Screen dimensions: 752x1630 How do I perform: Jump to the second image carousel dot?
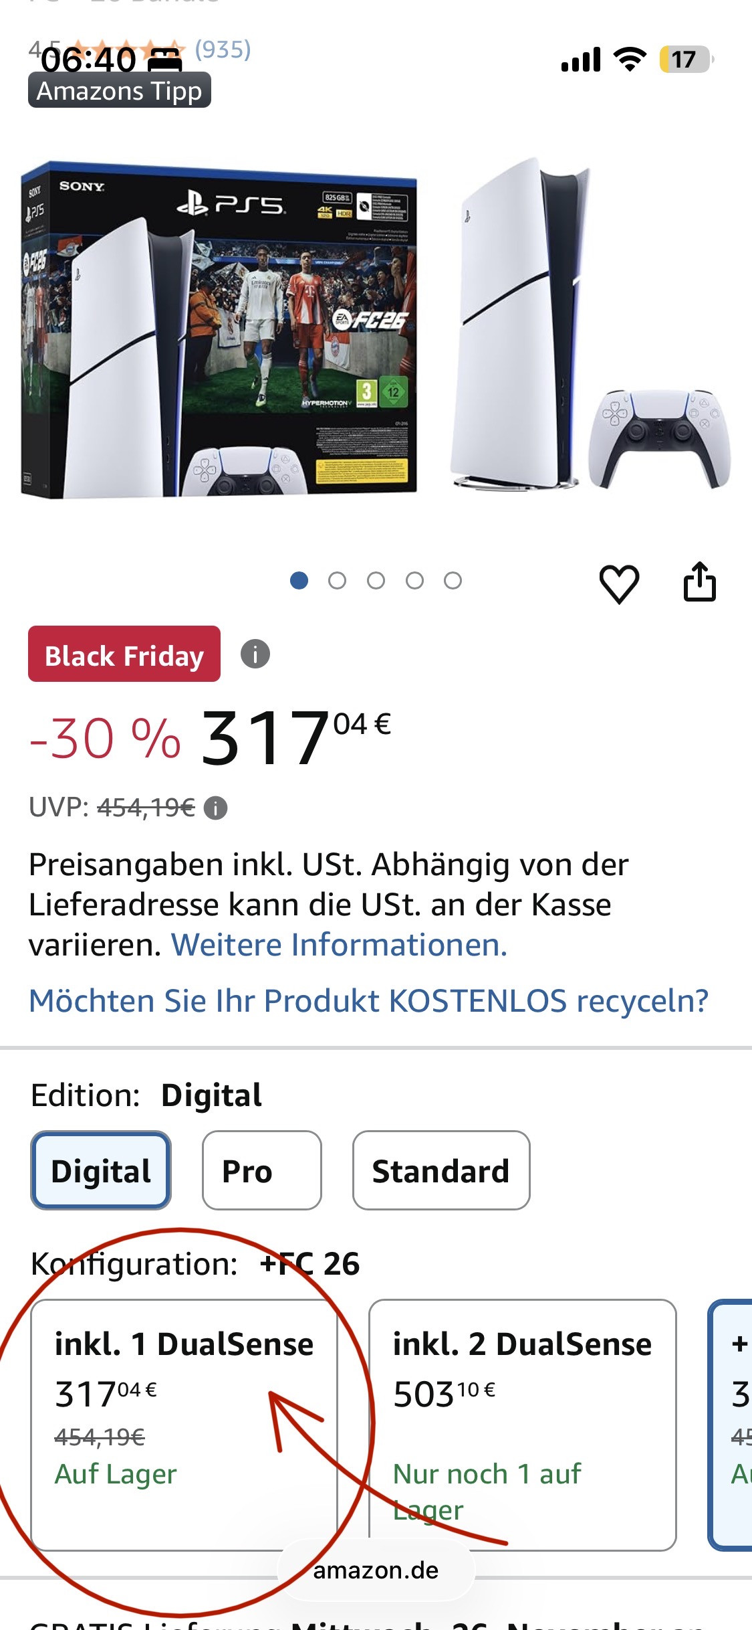tap(338, 580)
